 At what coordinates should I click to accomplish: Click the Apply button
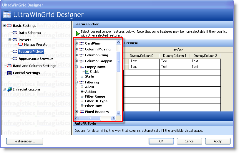point(218,141)
